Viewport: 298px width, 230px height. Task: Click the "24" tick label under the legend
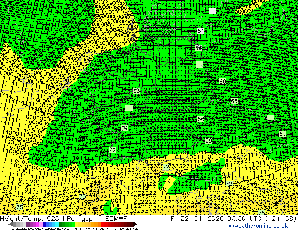(102, 229)
